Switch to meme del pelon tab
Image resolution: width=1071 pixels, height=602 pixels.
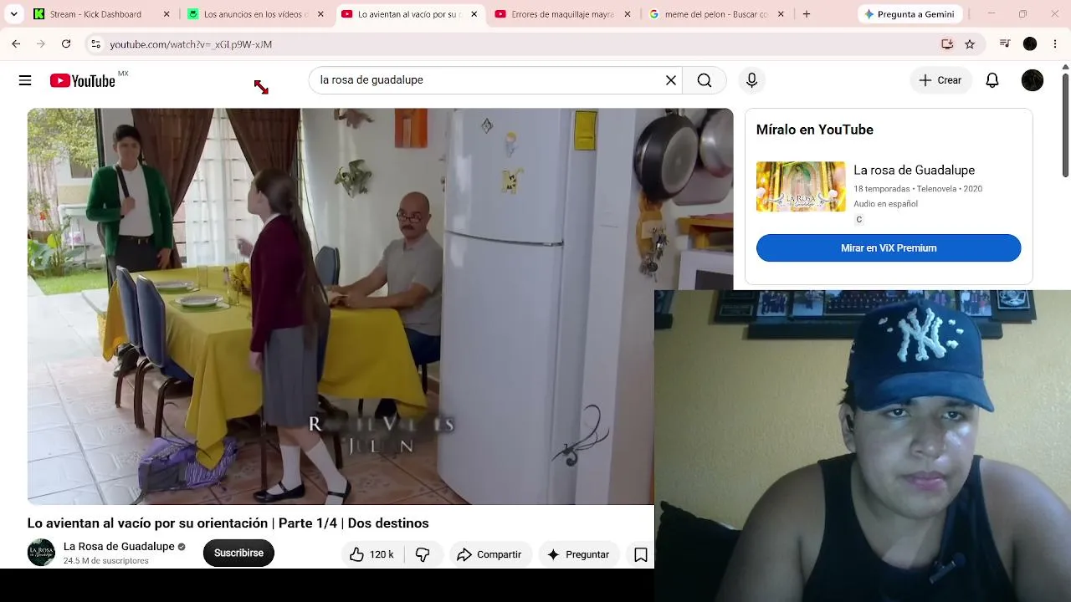coord(717,14)
